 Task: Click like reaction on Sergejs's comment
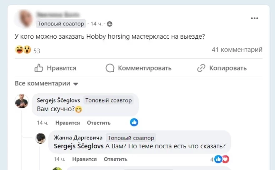point(134,122)
